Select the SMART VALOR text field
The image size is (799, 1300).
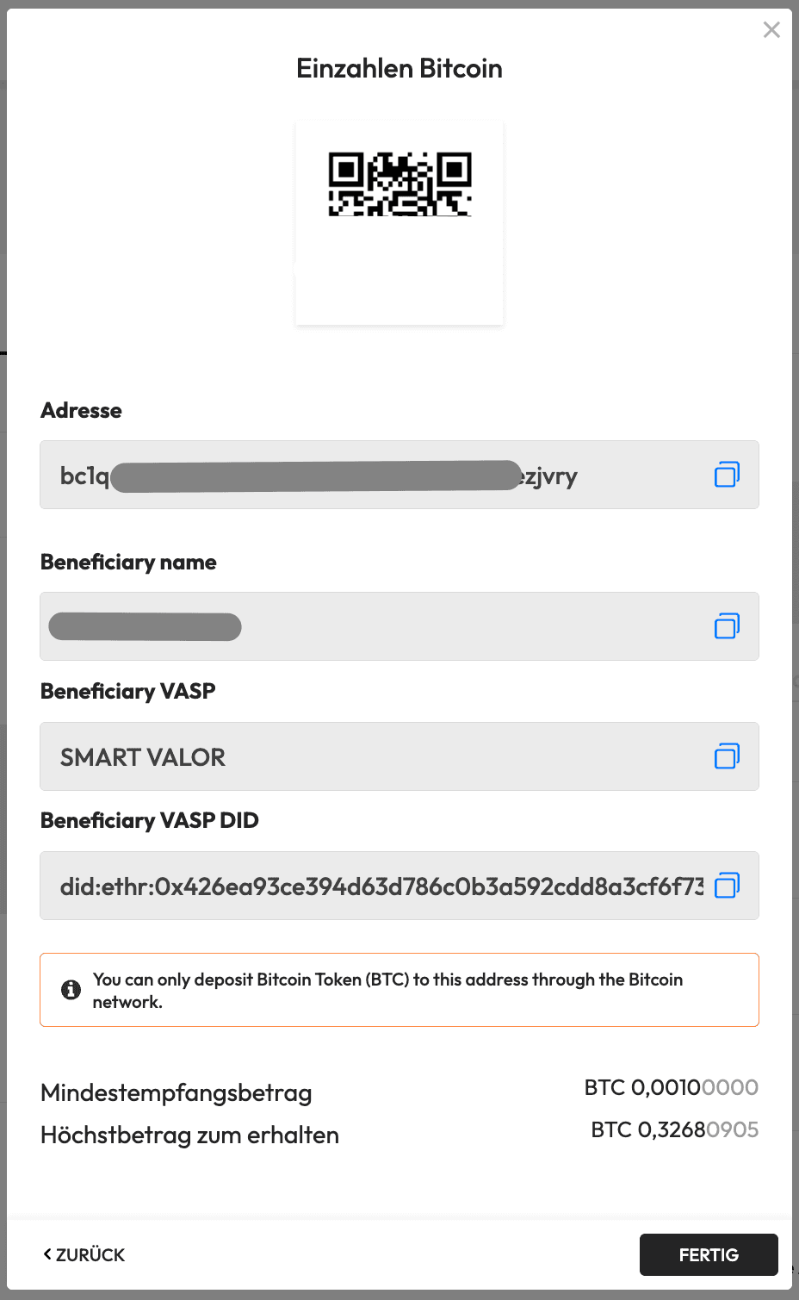click(370, 757)
